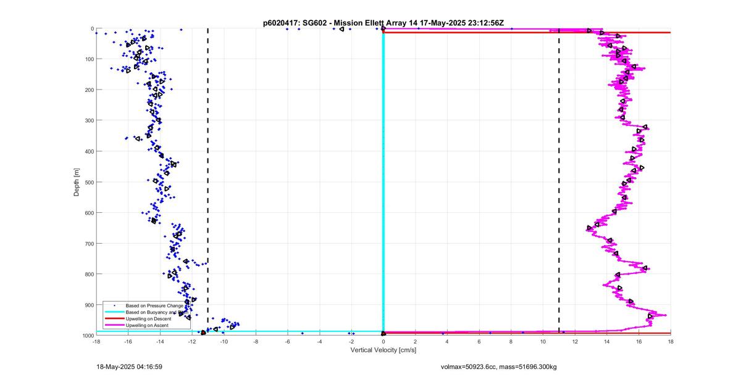This screenshot has width=741, height=377.
Task: Click the x-axis tick label '0' under the plot
Action: point(383,341)
